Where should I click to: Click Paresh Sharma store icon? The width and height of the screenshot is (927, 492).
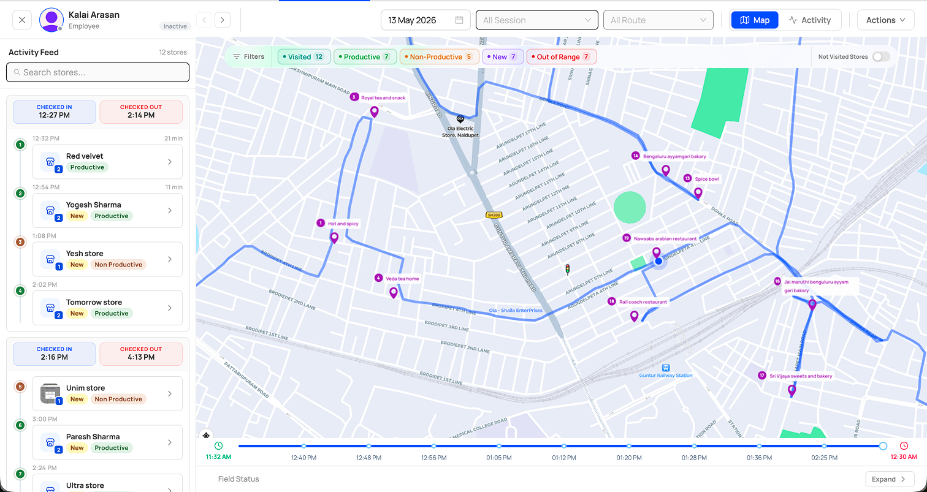[50, 442]
